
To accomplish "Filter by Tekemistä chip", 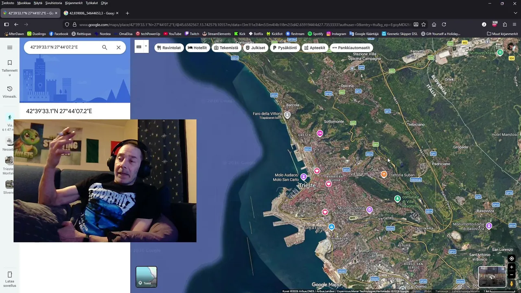I will [226, 48].
